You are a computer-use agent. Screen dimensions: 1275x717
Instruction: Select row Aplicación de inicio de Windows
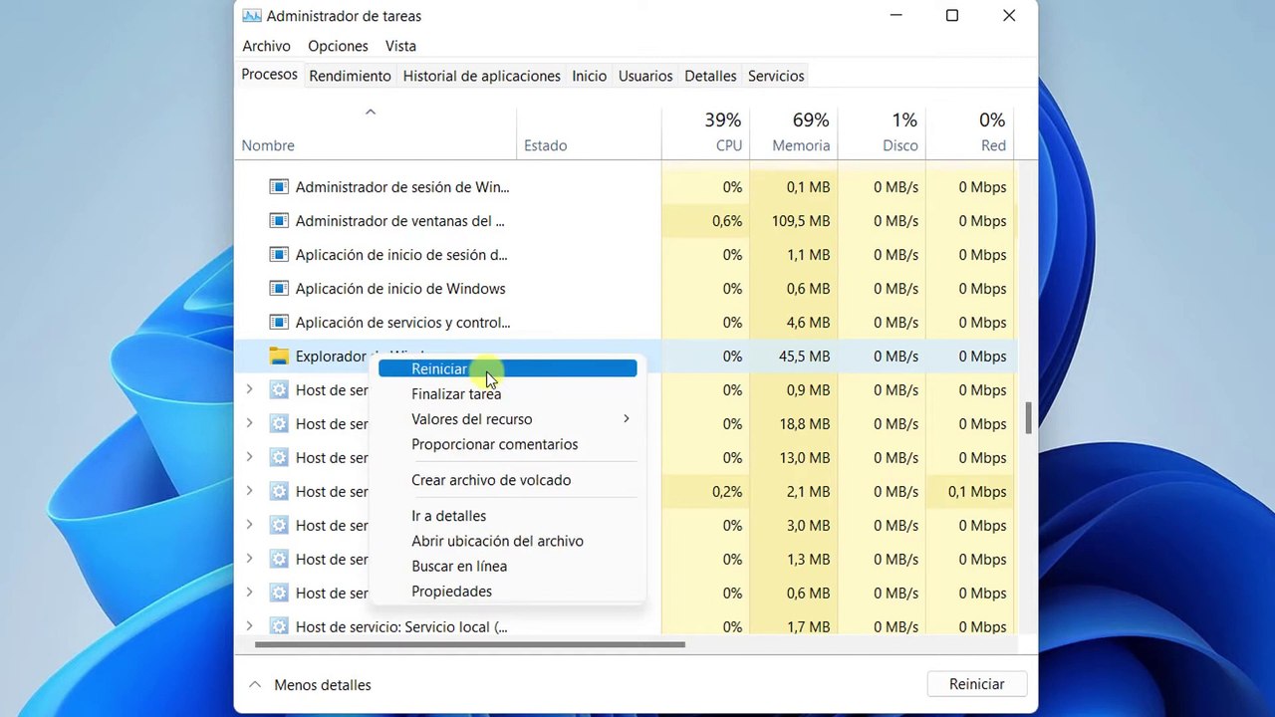coord(625,289)
